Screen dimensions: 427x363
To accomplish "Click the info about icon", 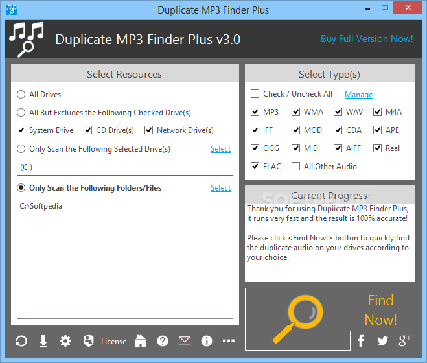I will (x=207, y=341).
